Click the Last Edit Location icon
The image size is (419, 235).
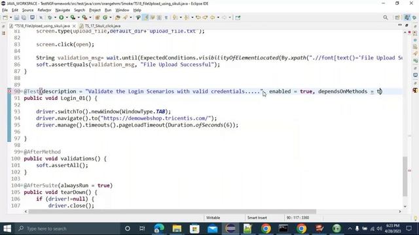[x=198, y=18]
